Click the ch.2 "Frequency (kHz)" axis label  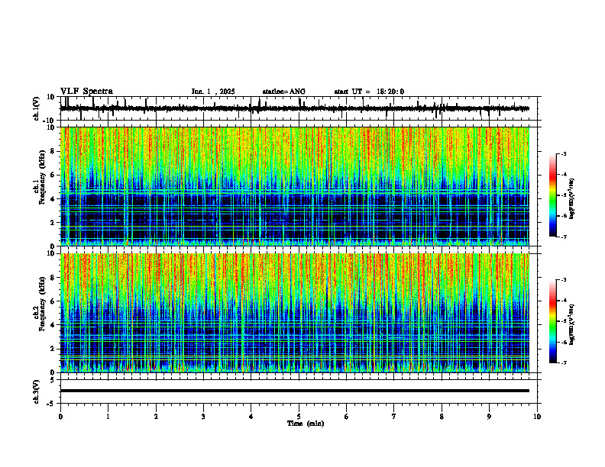pos(42,304)
